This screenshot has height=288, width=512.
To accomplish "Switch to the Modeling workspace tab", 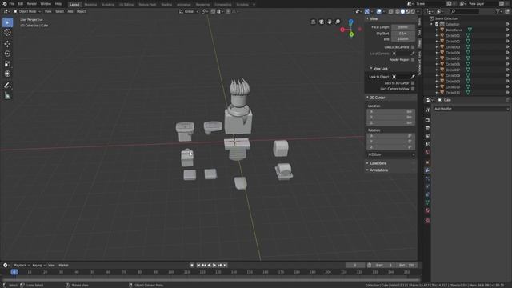I will [90, 5].
